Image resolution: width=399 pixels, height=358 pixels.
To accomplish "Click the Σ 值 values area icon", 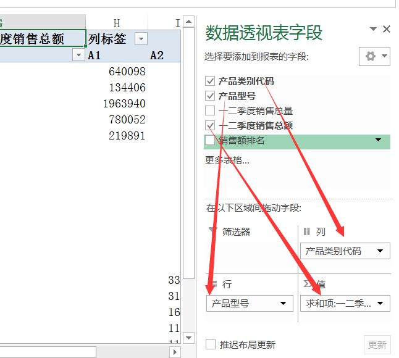I will click(x=307, y=284).
